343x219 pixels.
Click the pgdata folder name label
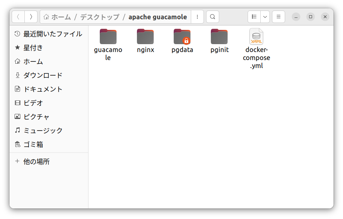[182, 50]
